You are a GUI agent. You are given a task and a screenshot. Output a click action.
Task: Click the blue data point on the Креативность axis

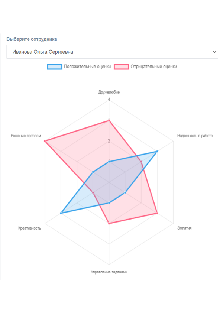tap(61, 213)
